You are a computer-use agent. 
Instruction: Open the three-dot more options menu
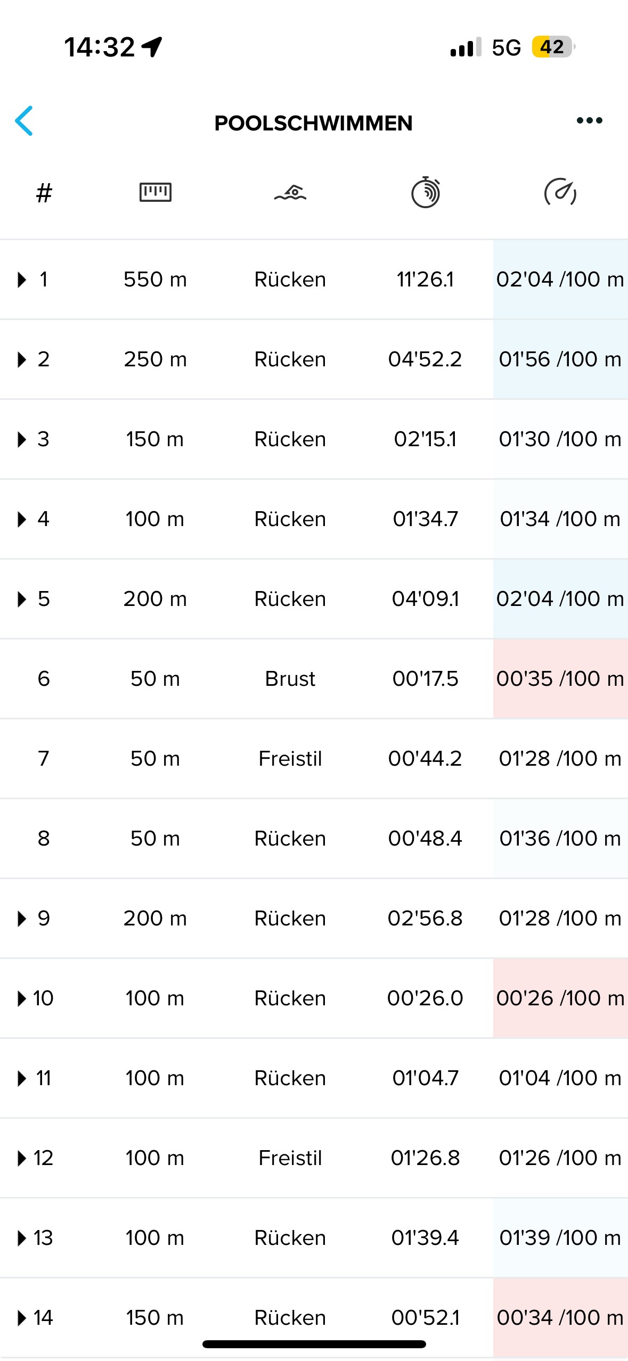coord(589,121)
